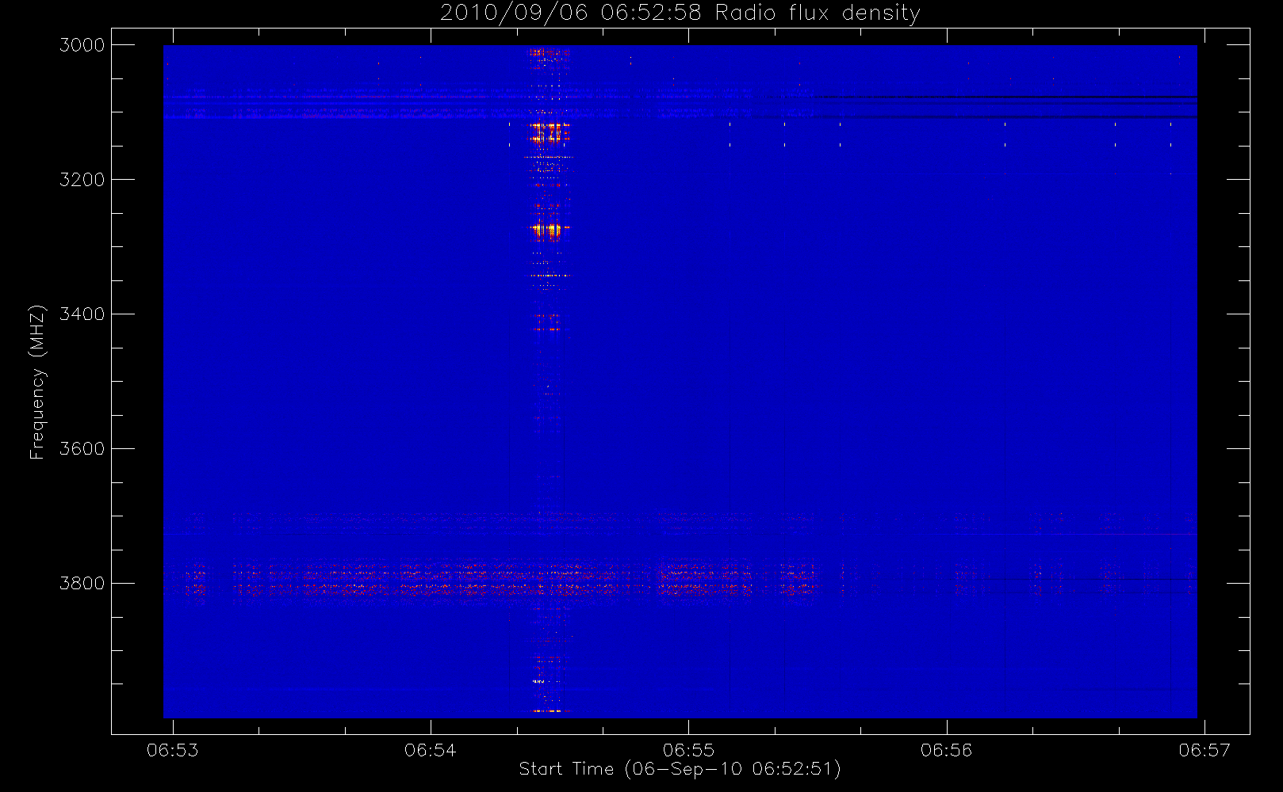Image resolution: width=1283 pixels, height=792 pixels.
Task: Click the '06:55' time axis label
Action: click(688, 750)
